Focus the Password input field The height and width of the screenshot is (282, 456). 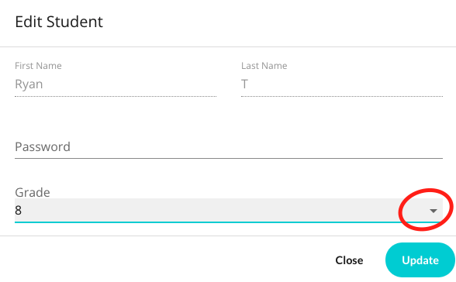(x=229, y=147)
